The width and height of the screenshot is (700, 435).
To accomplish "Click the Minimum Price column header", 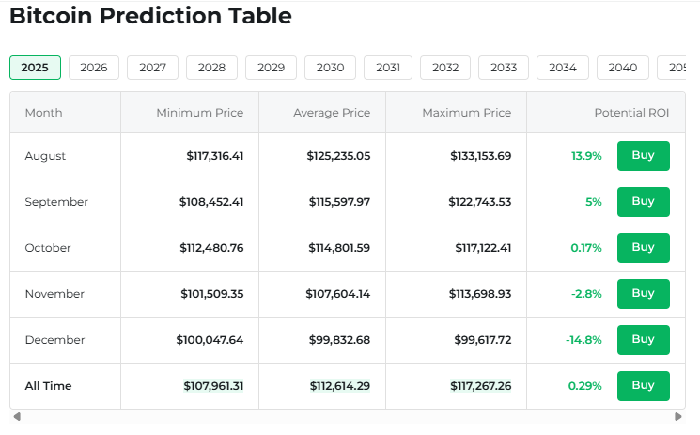I will [x=199, y=113].
